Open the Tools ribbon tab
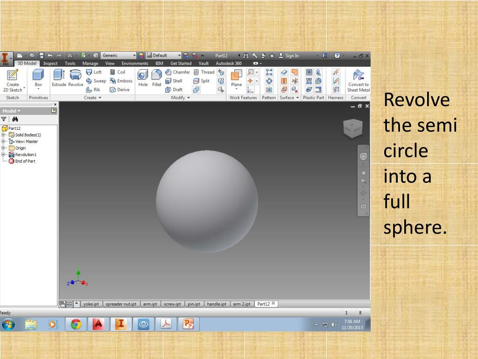The width and height of the screenshot is (478, 359). [70, 64]
